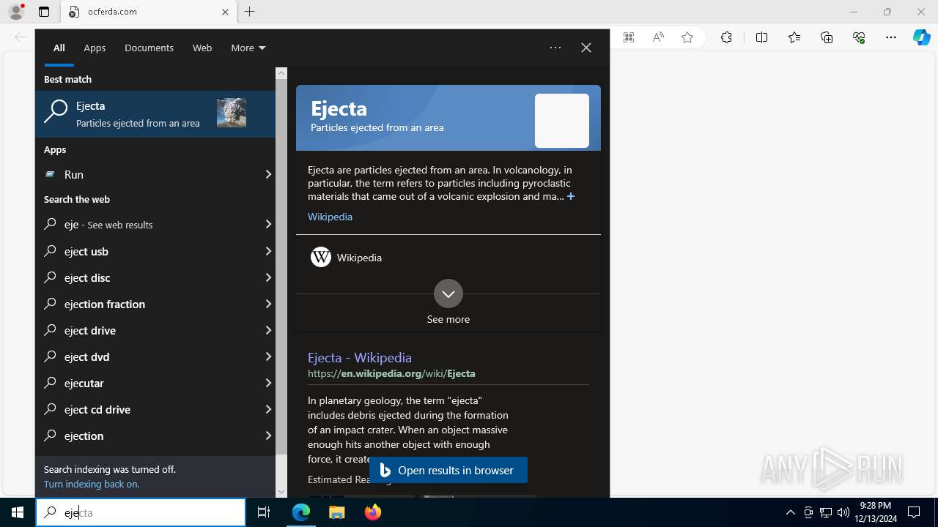Open the notification center icon

(914, 512)
